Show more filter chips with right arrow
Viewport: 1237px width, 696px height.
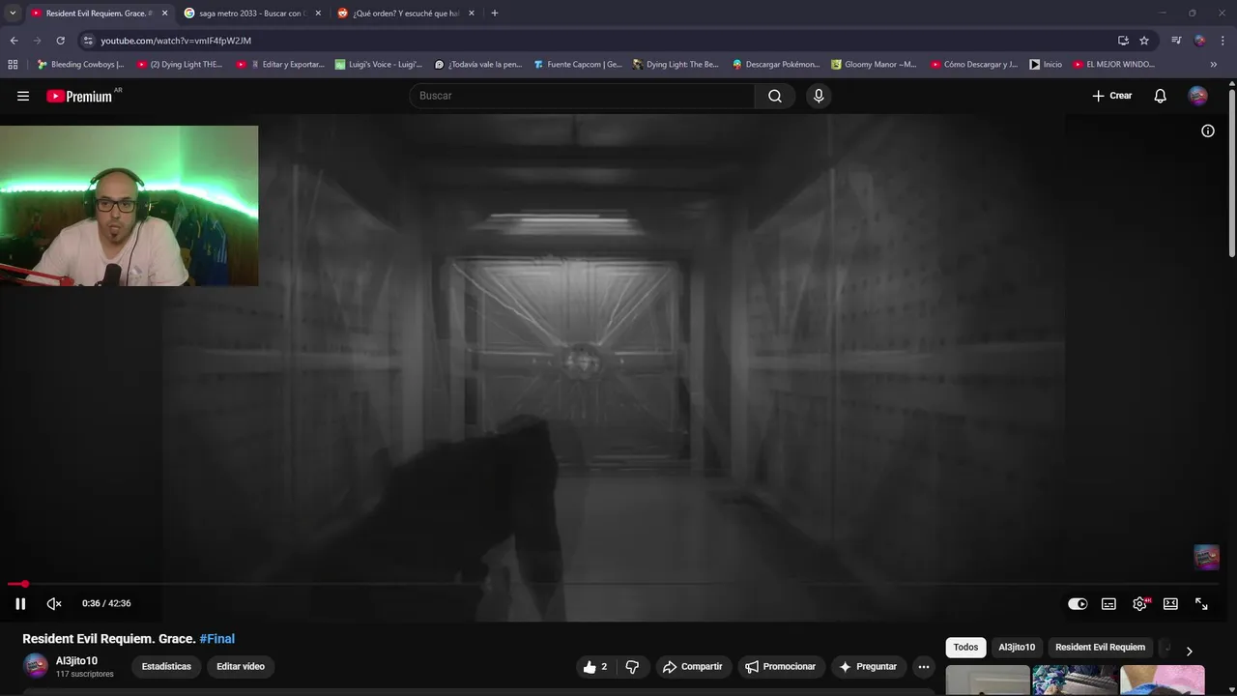pyautogui.click(x=1189, y=651)
